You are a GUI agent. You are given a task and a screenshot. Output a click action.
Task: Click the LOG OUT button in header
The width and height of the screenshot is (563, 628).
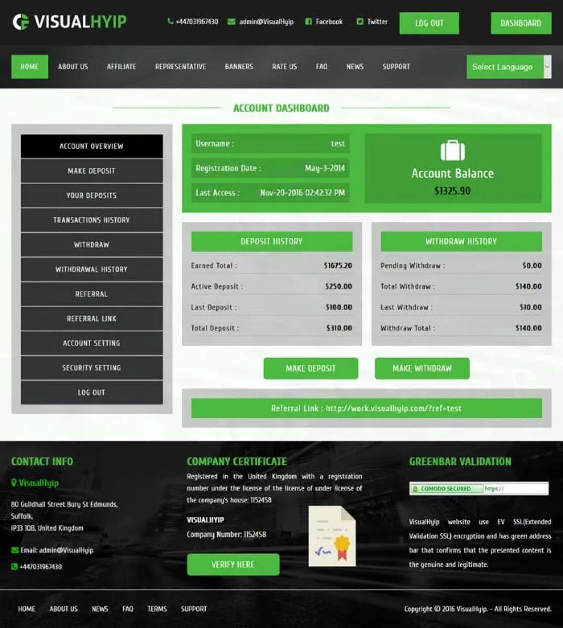(429, 23)
